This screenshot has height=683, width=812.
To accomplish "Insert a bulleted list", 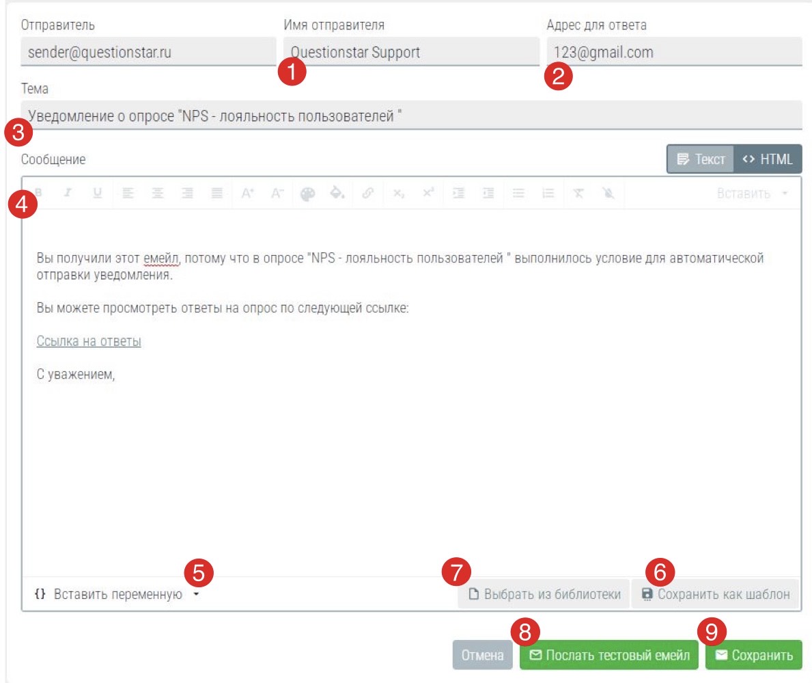I will [x=518, y=193].
